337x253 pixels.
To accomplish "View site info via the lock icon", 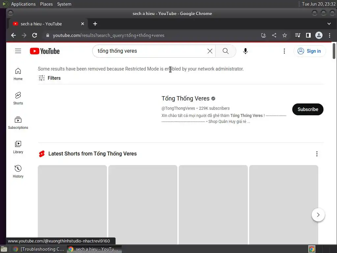I will [x=48, y=35].
